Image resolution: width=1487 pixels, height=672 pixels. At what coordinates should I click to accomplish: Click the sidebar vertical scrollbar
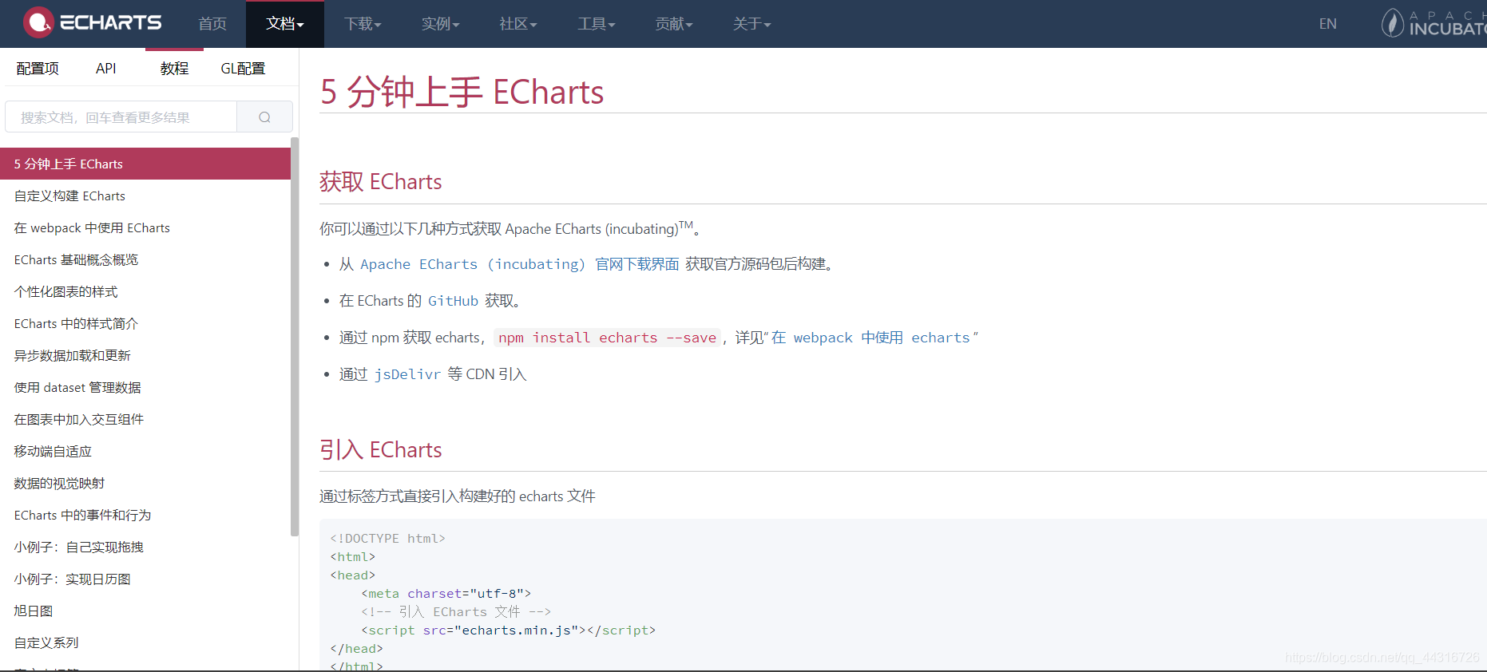click(295, 337)
